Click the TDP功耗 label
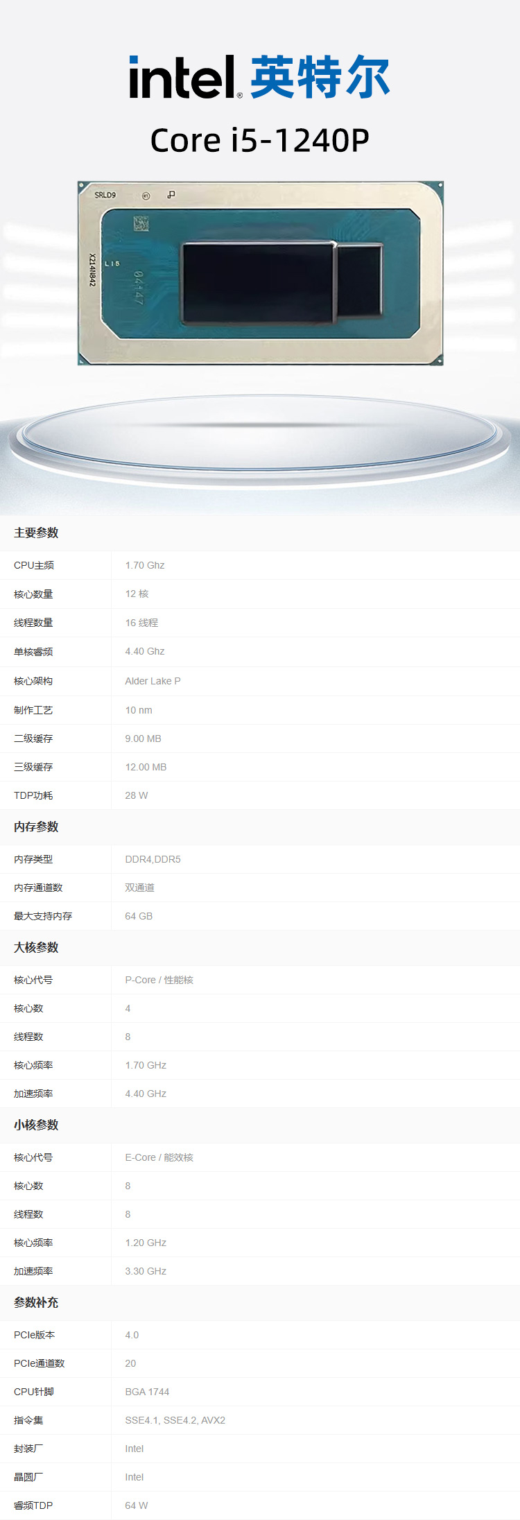This screenshot has width=520, height=1520. 33,795
